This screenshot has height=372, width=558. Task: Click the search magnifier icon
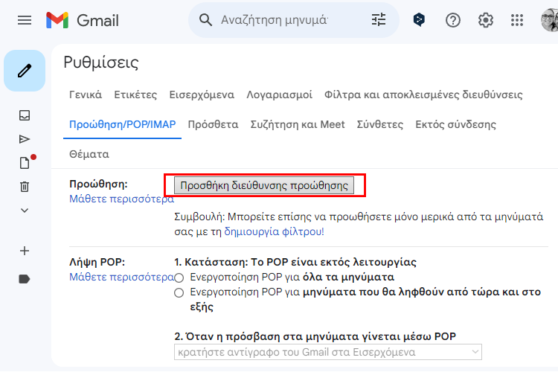tap(205, 20)
